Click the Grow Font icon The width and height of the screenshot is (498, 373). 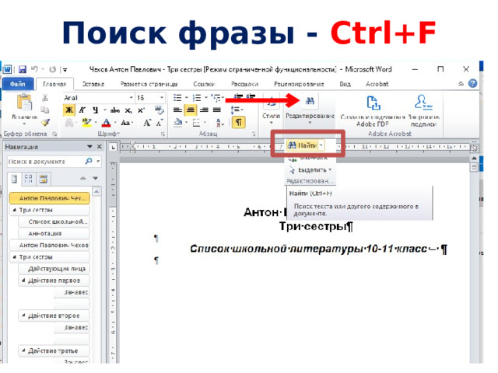pyautogui.click(x=147, y=123)
